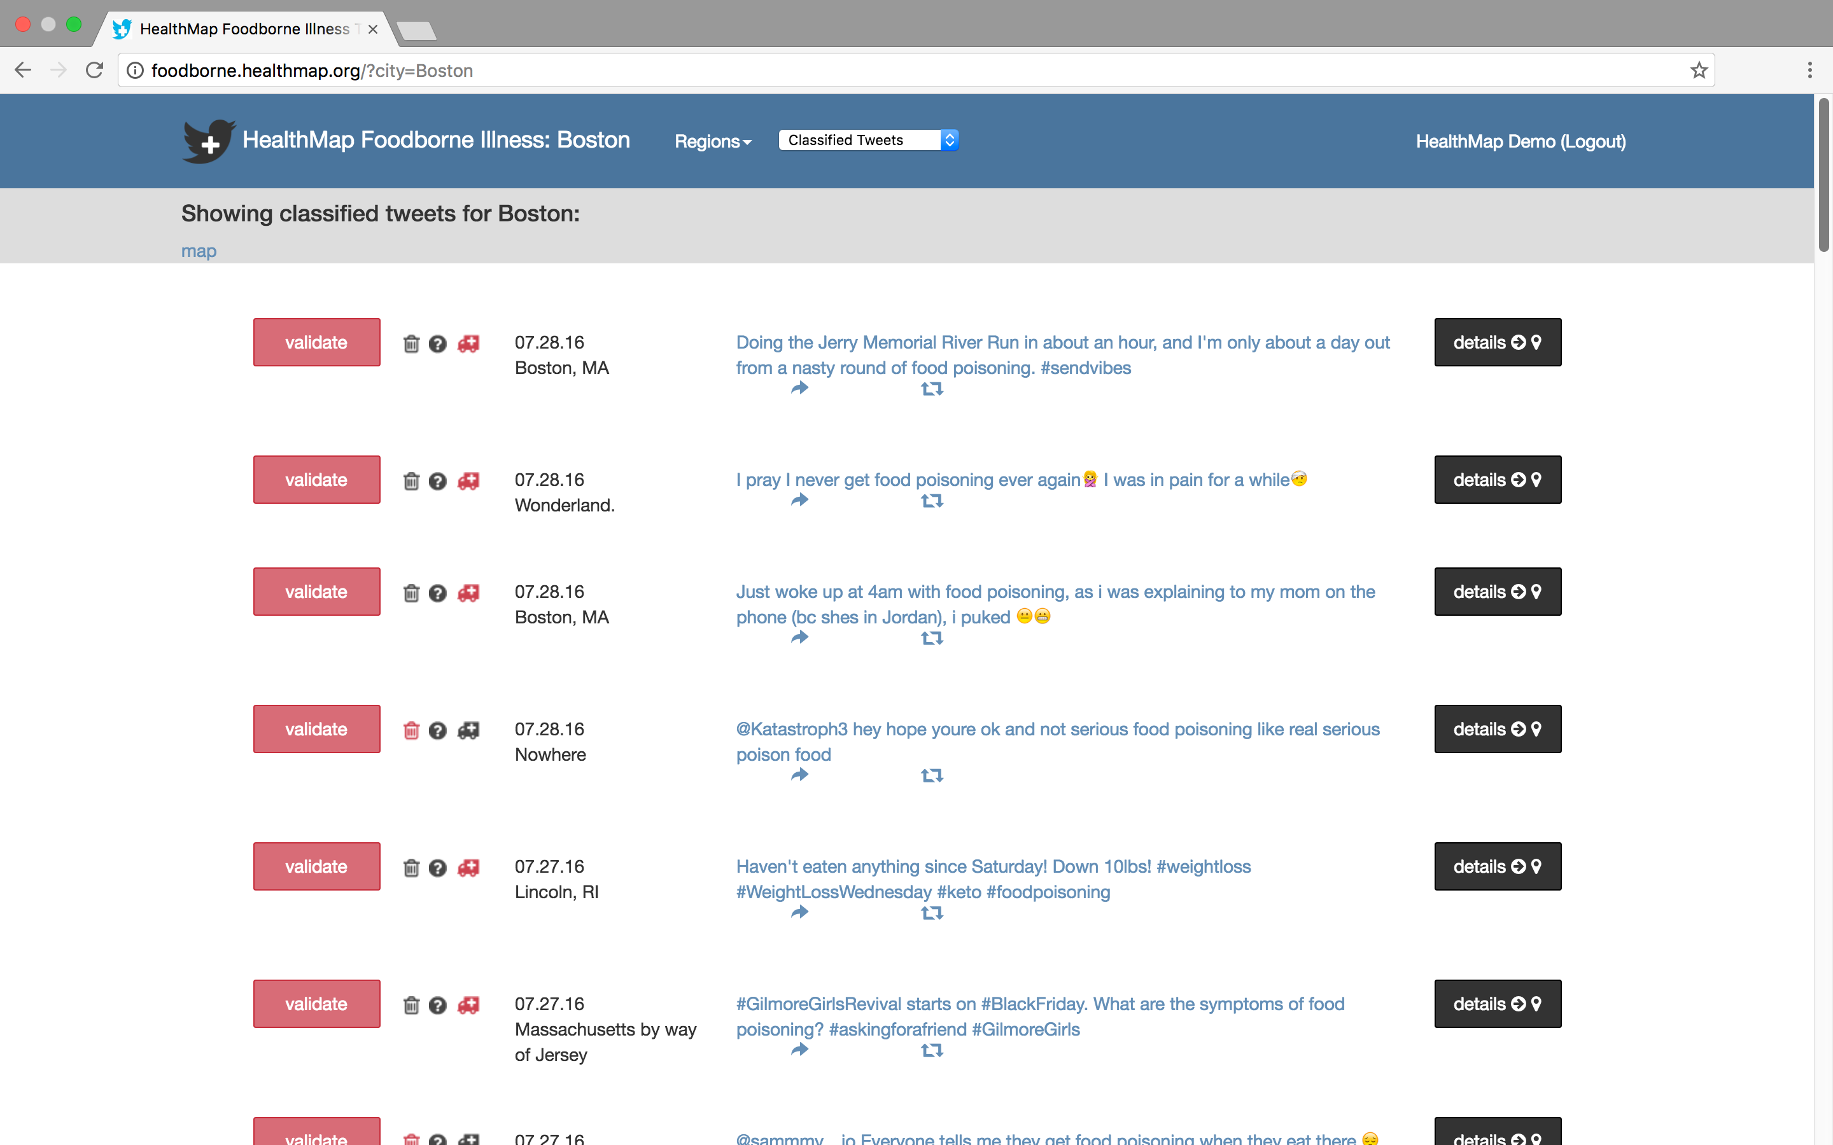This screenshot has width=1833, height=1145.
Task: Click trash icon for 'woke up at 4am' tweet
Action: click(x=411, y=593)
